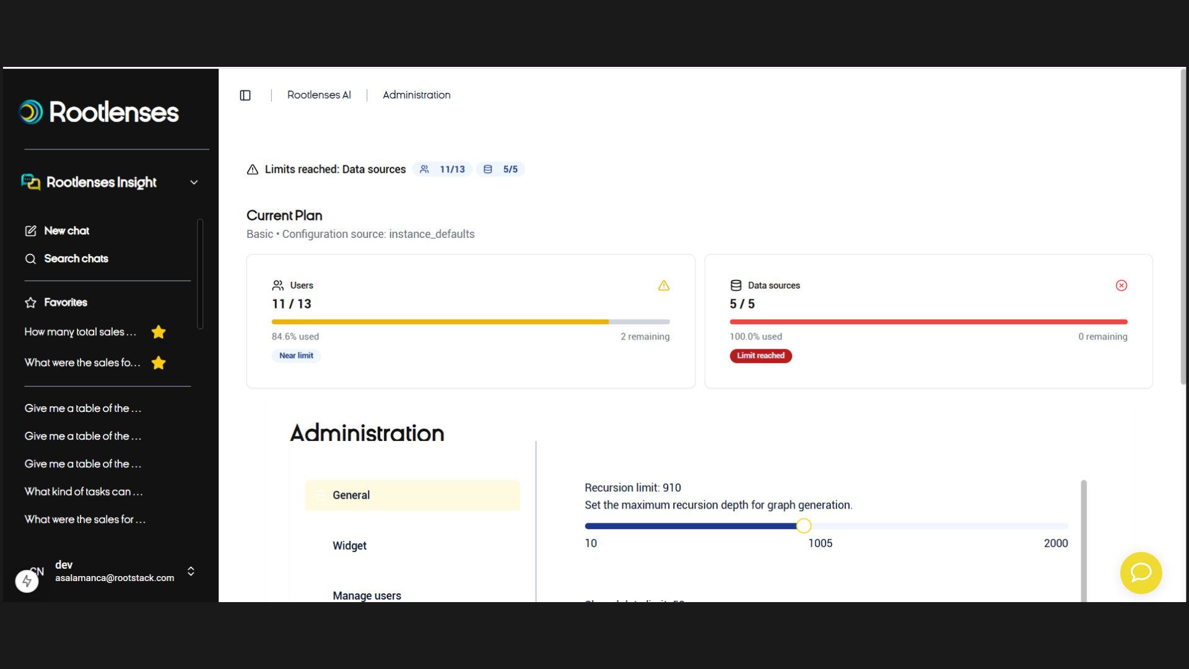The height and width of the screenshot is (669, 1189).
Task: Click the Search chats magnifier icon
Action: (30, 259)
